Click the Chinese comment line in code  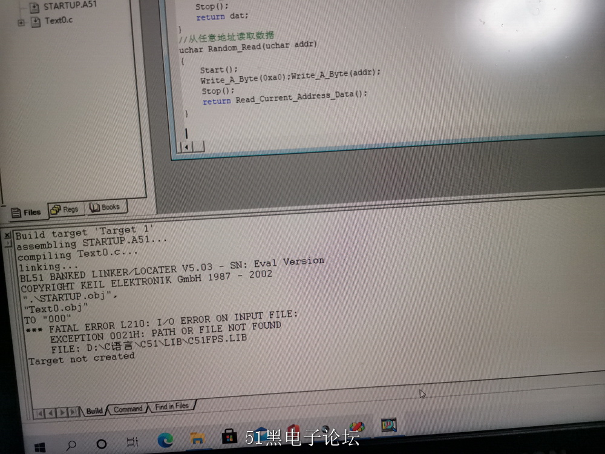(226, 37)
